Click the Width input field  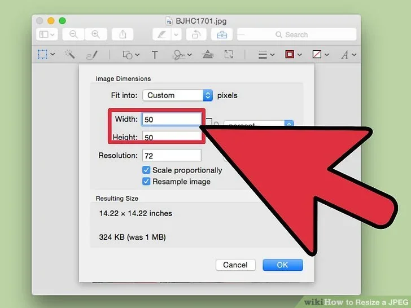coord(172,119)
